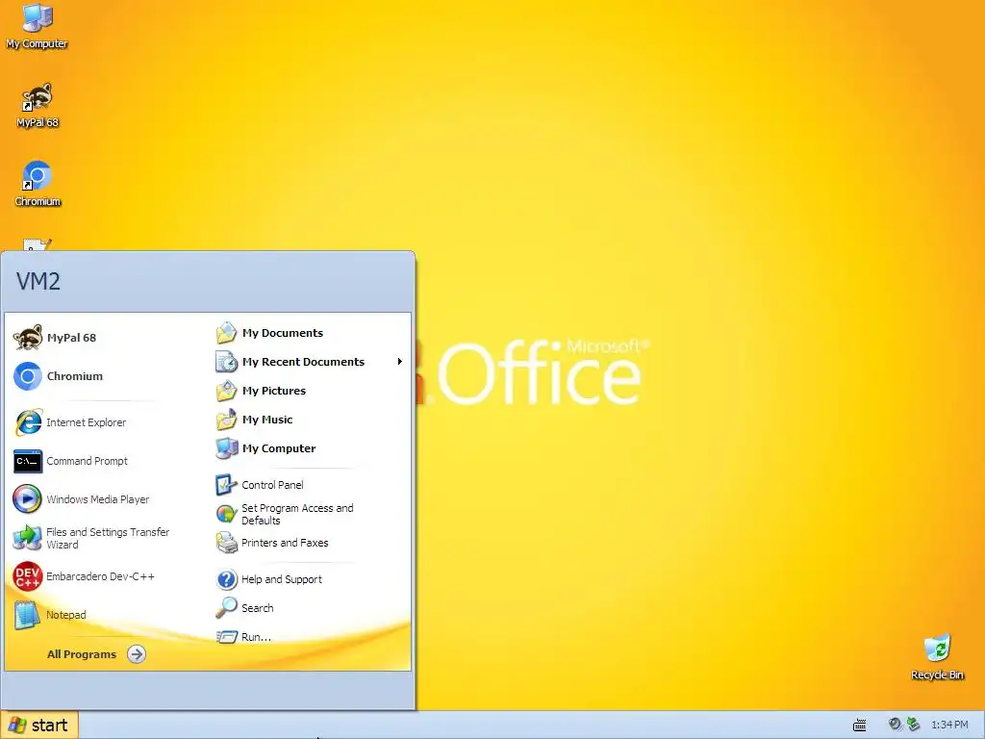
Task: Open My Documents label
Action: coord(283,332)
